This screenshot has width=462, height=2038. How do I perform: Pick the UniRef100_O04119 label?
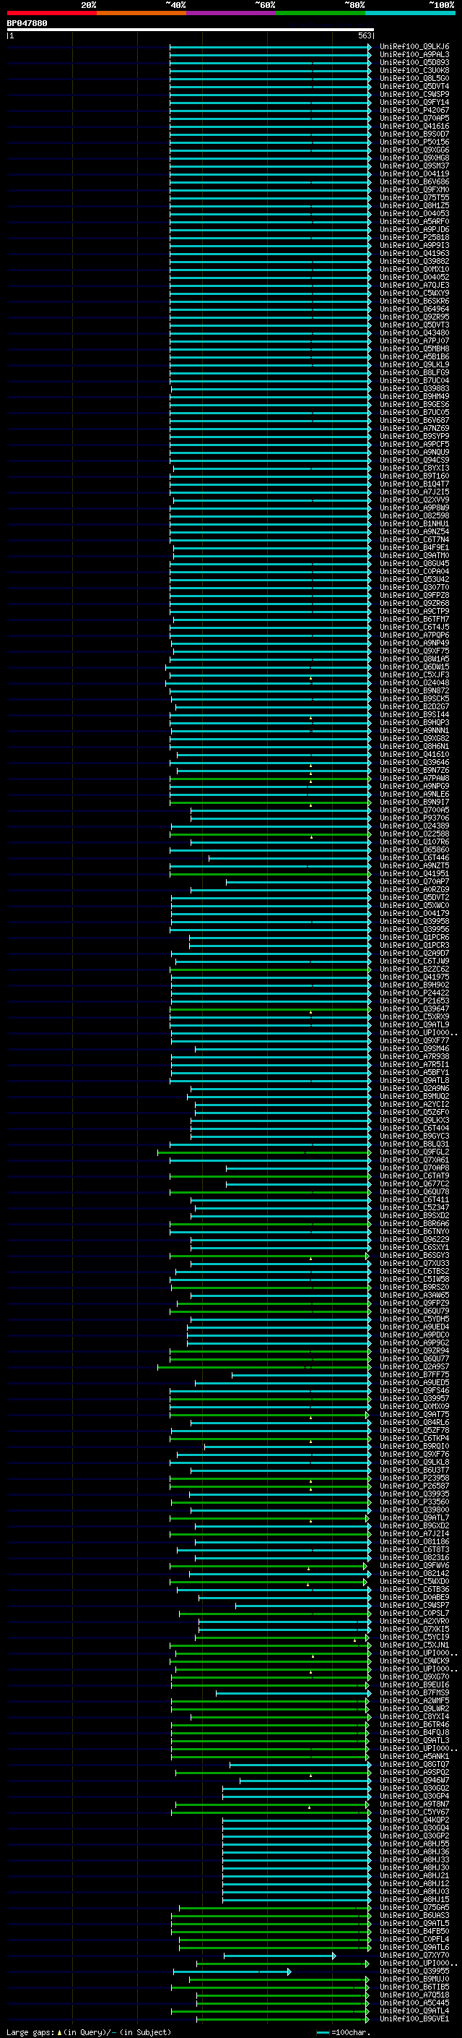click(414, 174)
